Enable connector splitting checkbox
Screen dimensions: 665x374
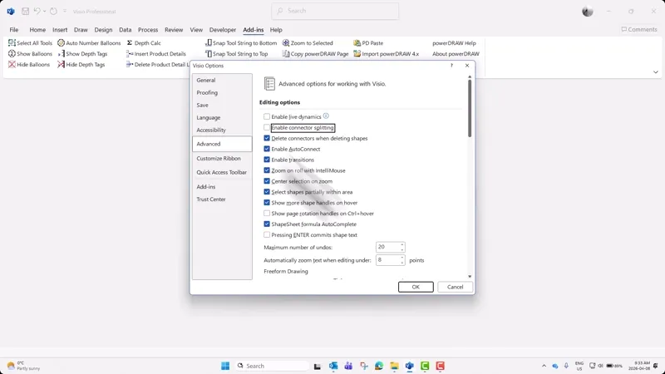(x=267, y=127)
